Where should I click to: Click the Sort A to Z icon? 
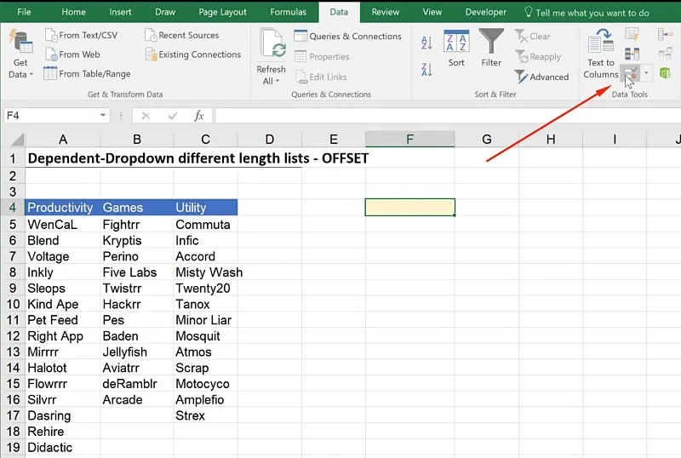coord(426,43)
